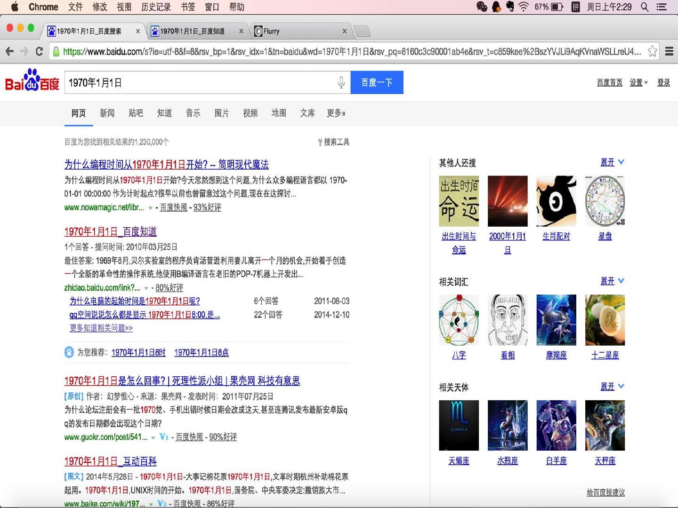Open the Chrome hamburger menu
This screenshot has height=508, width=678.
(669, 51)
